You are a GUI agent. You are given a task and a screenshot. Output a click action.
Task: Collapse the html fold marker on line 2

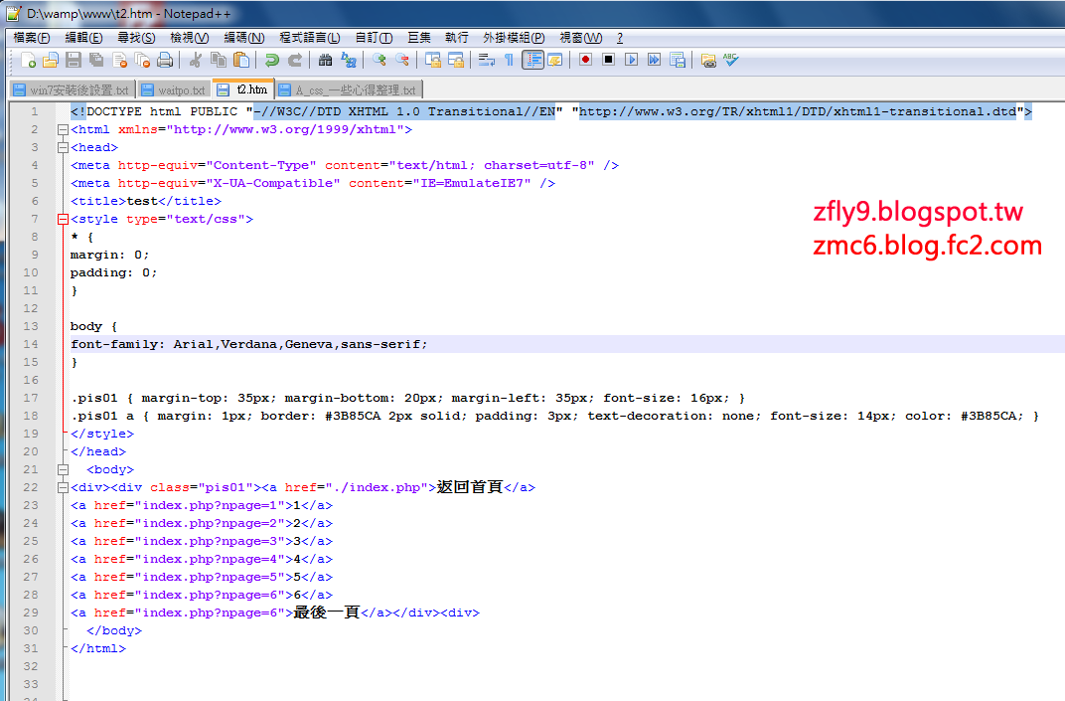click(x=63, y=129)
